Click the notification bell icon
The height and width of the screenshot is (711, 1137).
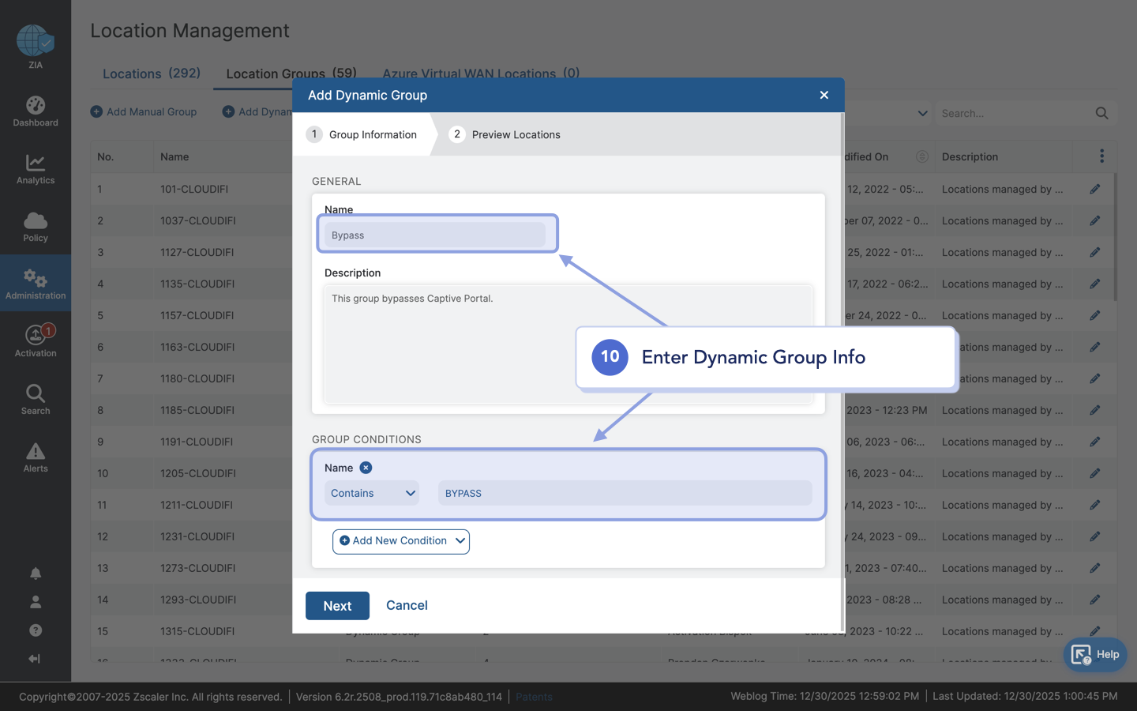click(36, 574)
